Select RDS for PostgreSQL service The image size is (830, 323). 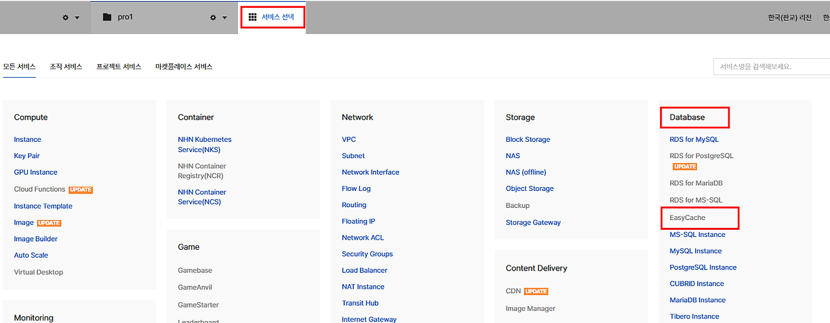tap(702, 156)
